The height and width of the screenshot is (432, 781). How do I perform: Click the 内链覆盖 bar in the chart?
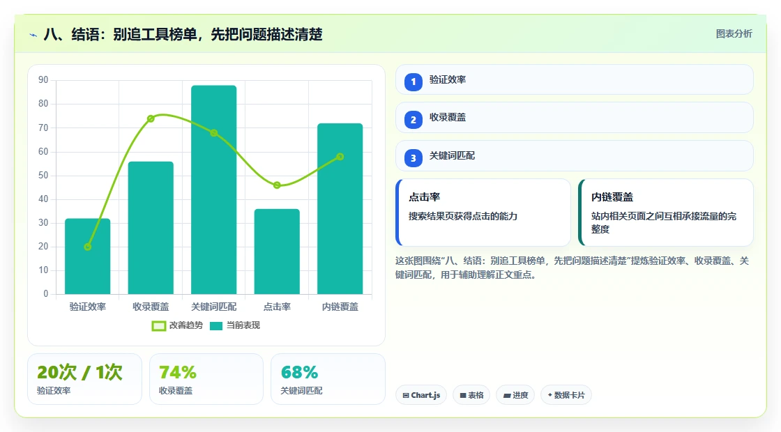pos(340,209)
